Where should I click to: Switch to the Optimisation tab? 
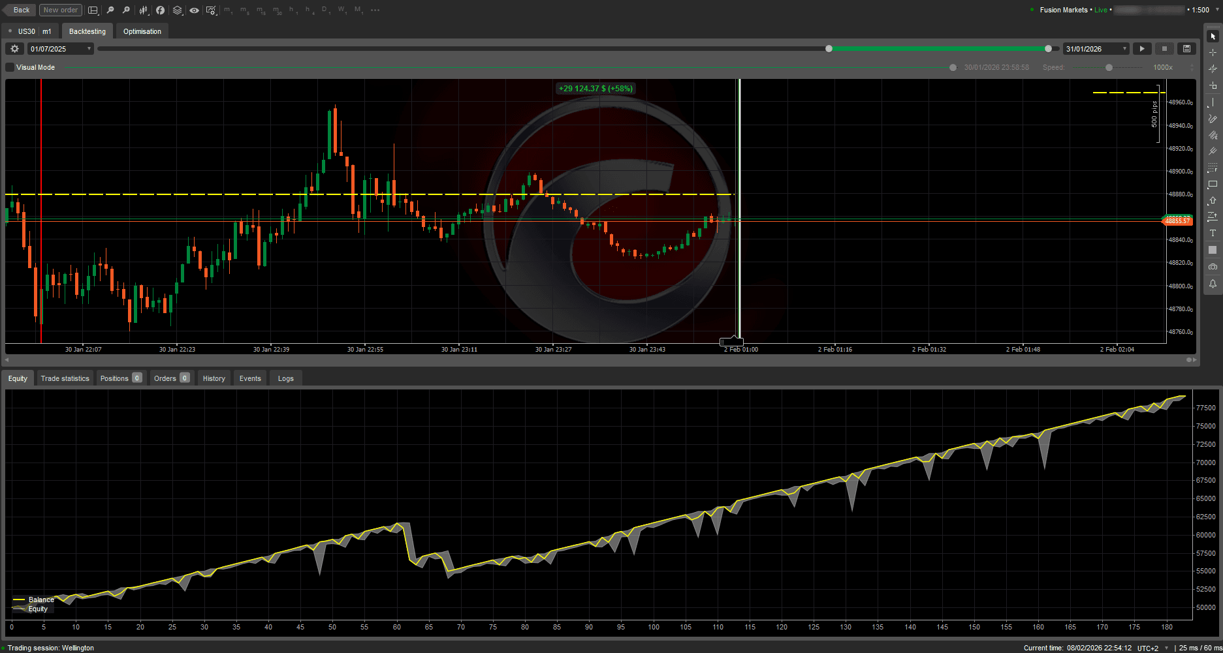(x=141, y=31)
